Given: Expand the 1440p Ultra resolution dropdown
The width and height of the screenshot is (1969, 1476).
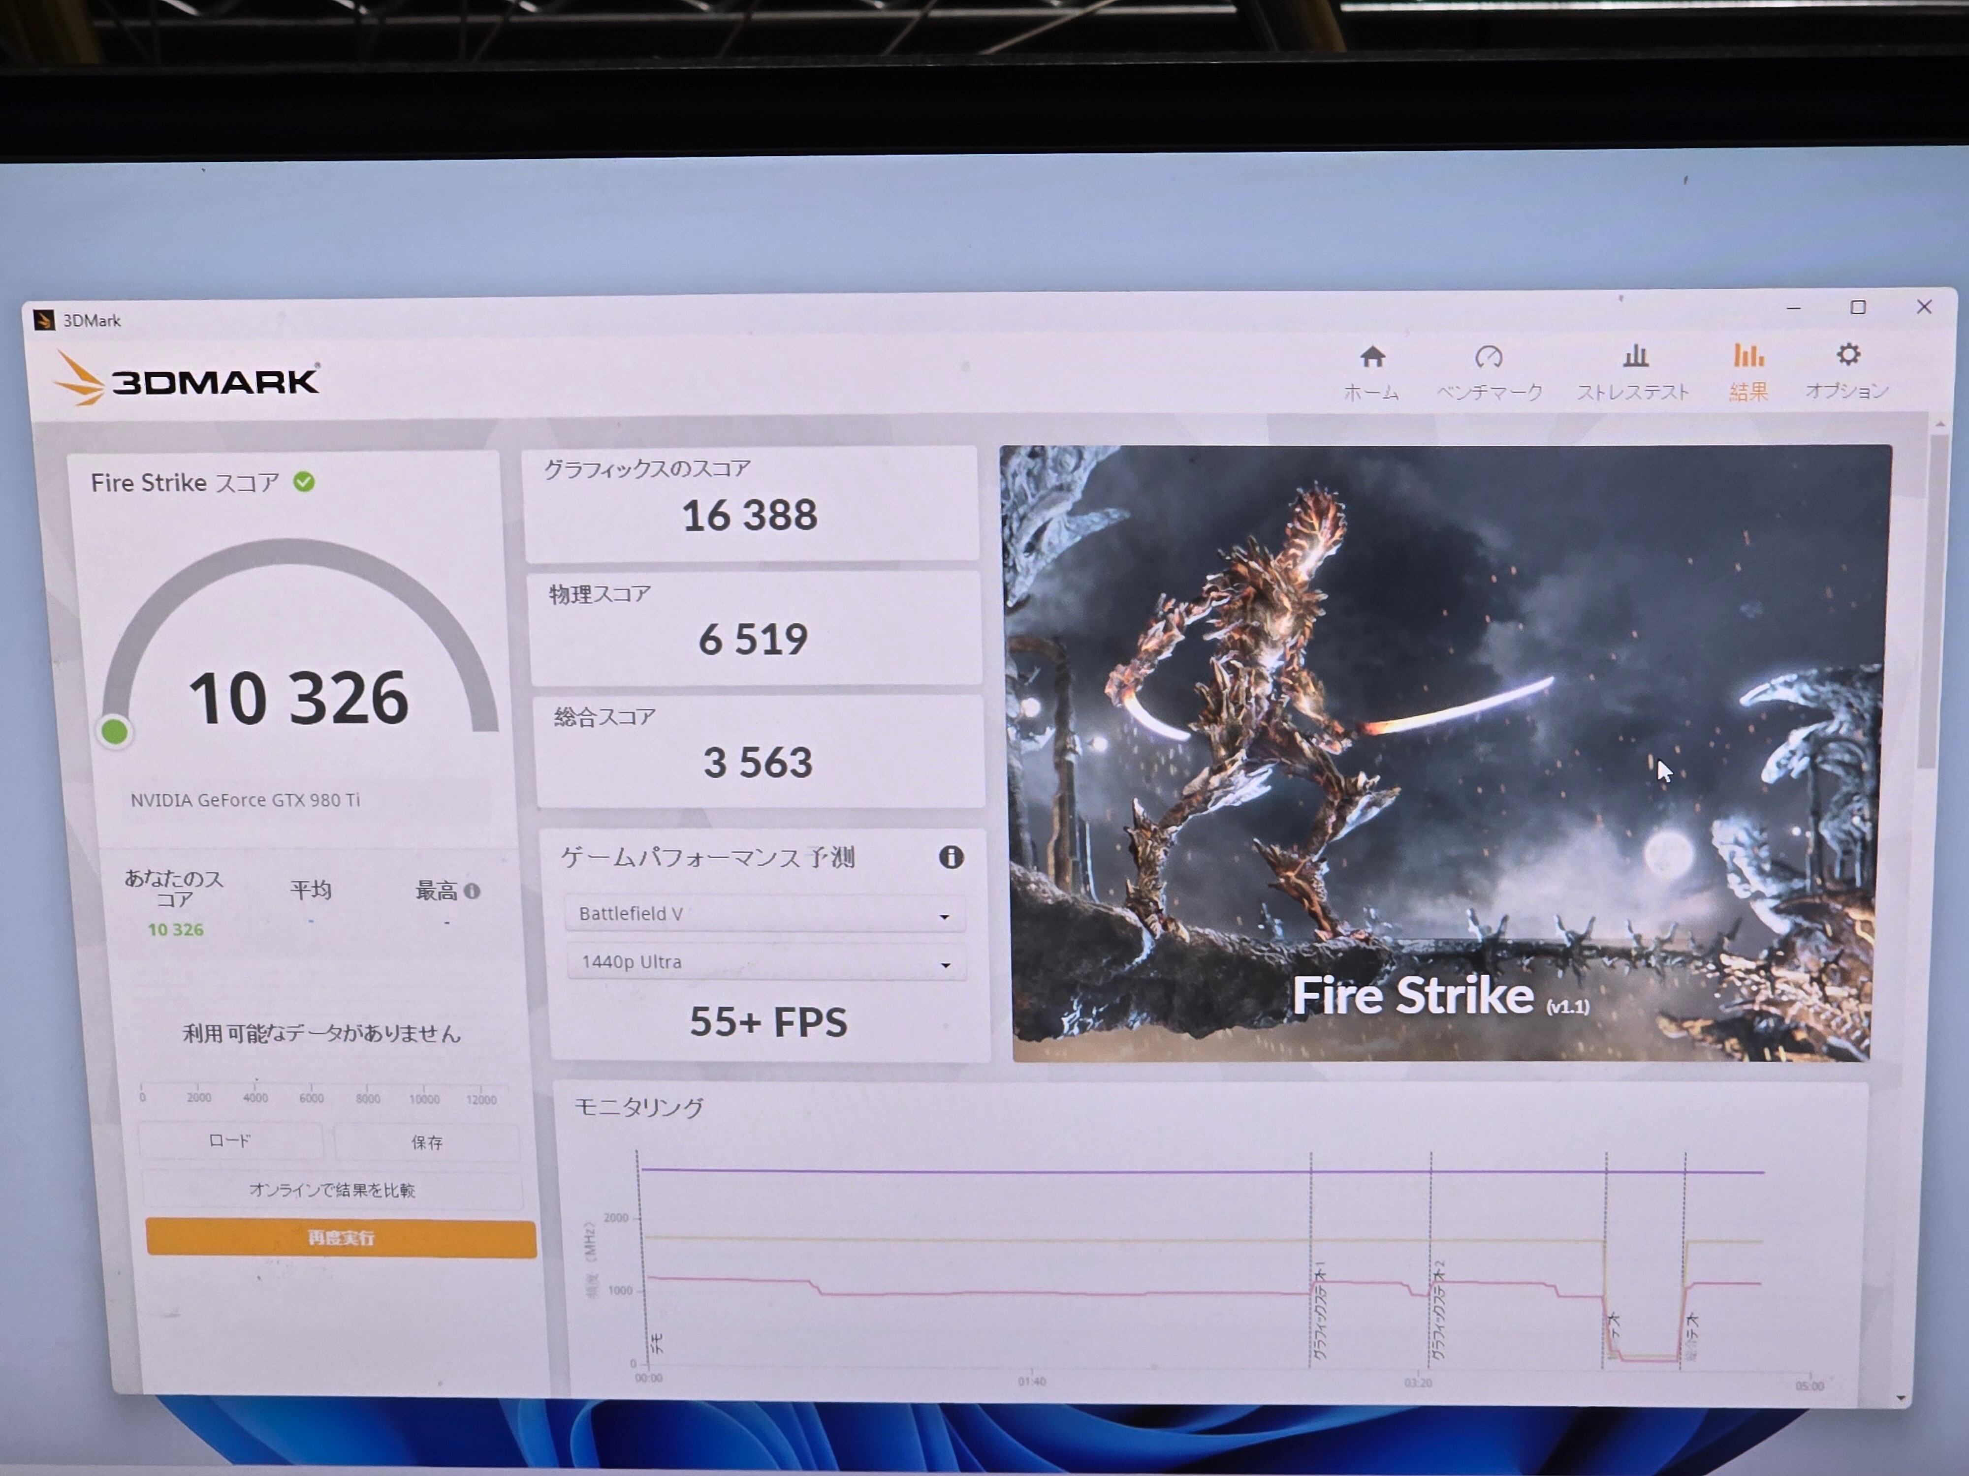Looking at the screenshot, I should click(x=766, y=963).
